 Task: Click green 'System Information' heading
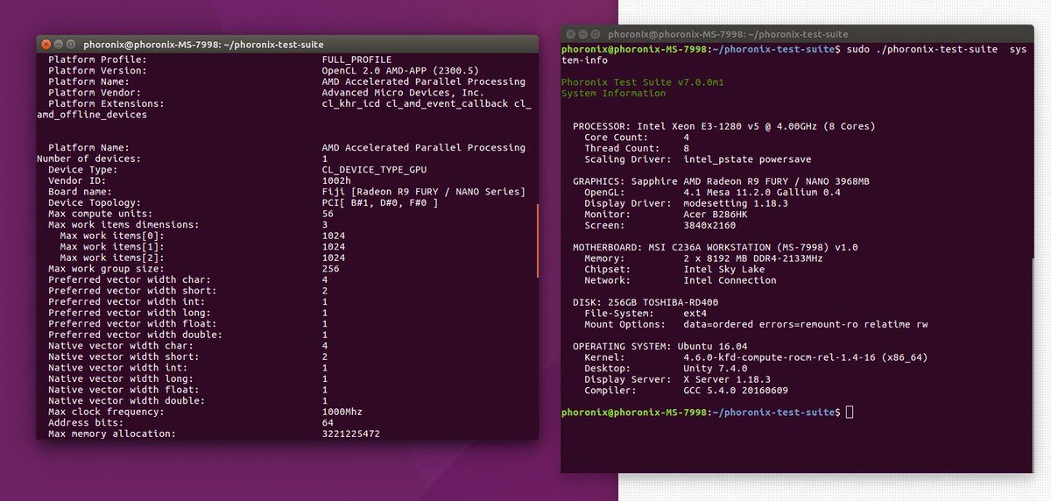pyautogui.click(x=614, y=93)
